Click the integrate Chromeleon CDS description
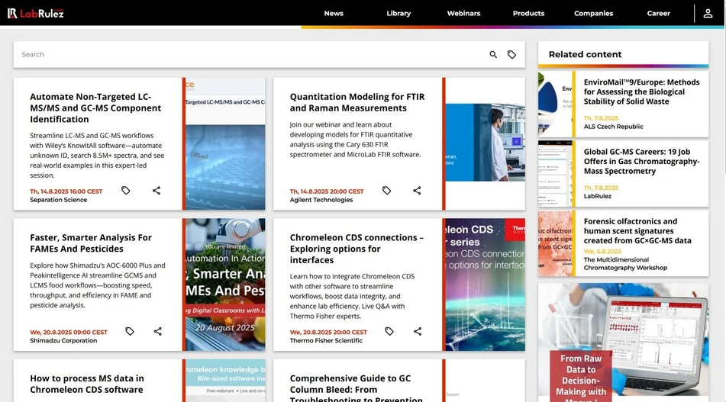The width and height of the screenshot is (726, 402). click(x=353, y=296)
